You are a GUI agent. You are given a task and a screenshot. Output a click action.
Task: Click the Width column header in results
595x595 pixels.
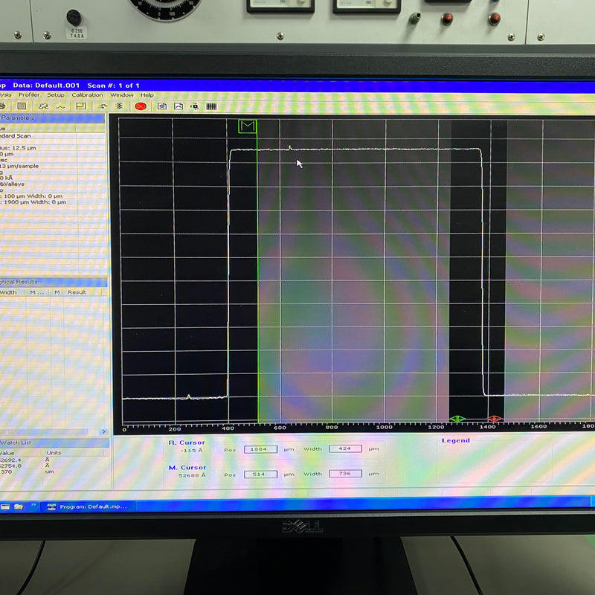tap(8, 292)
